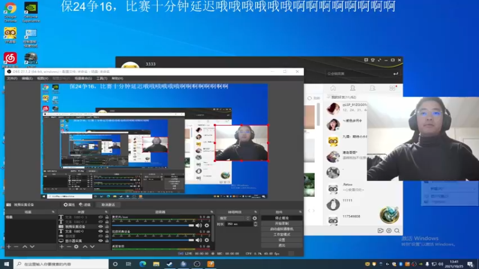Image resolution: width=479 pixels, height=269 pixels.
Task: Collapse the 我的好友 friends group in YY
Action: point(329,97)
